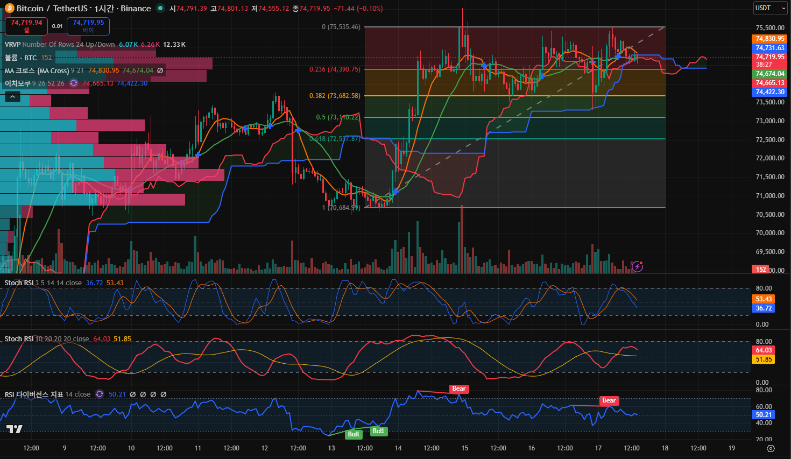Open the purple lightning bolt alert icon
Screen dimensions: 791x459
click(637, 266)
